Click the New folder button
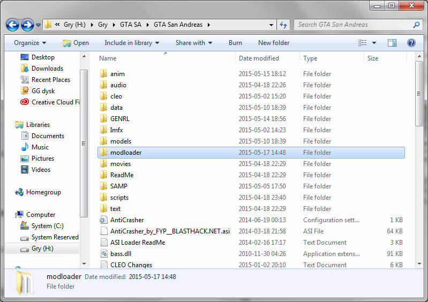 pyautogui.click(x=274, y=43)
